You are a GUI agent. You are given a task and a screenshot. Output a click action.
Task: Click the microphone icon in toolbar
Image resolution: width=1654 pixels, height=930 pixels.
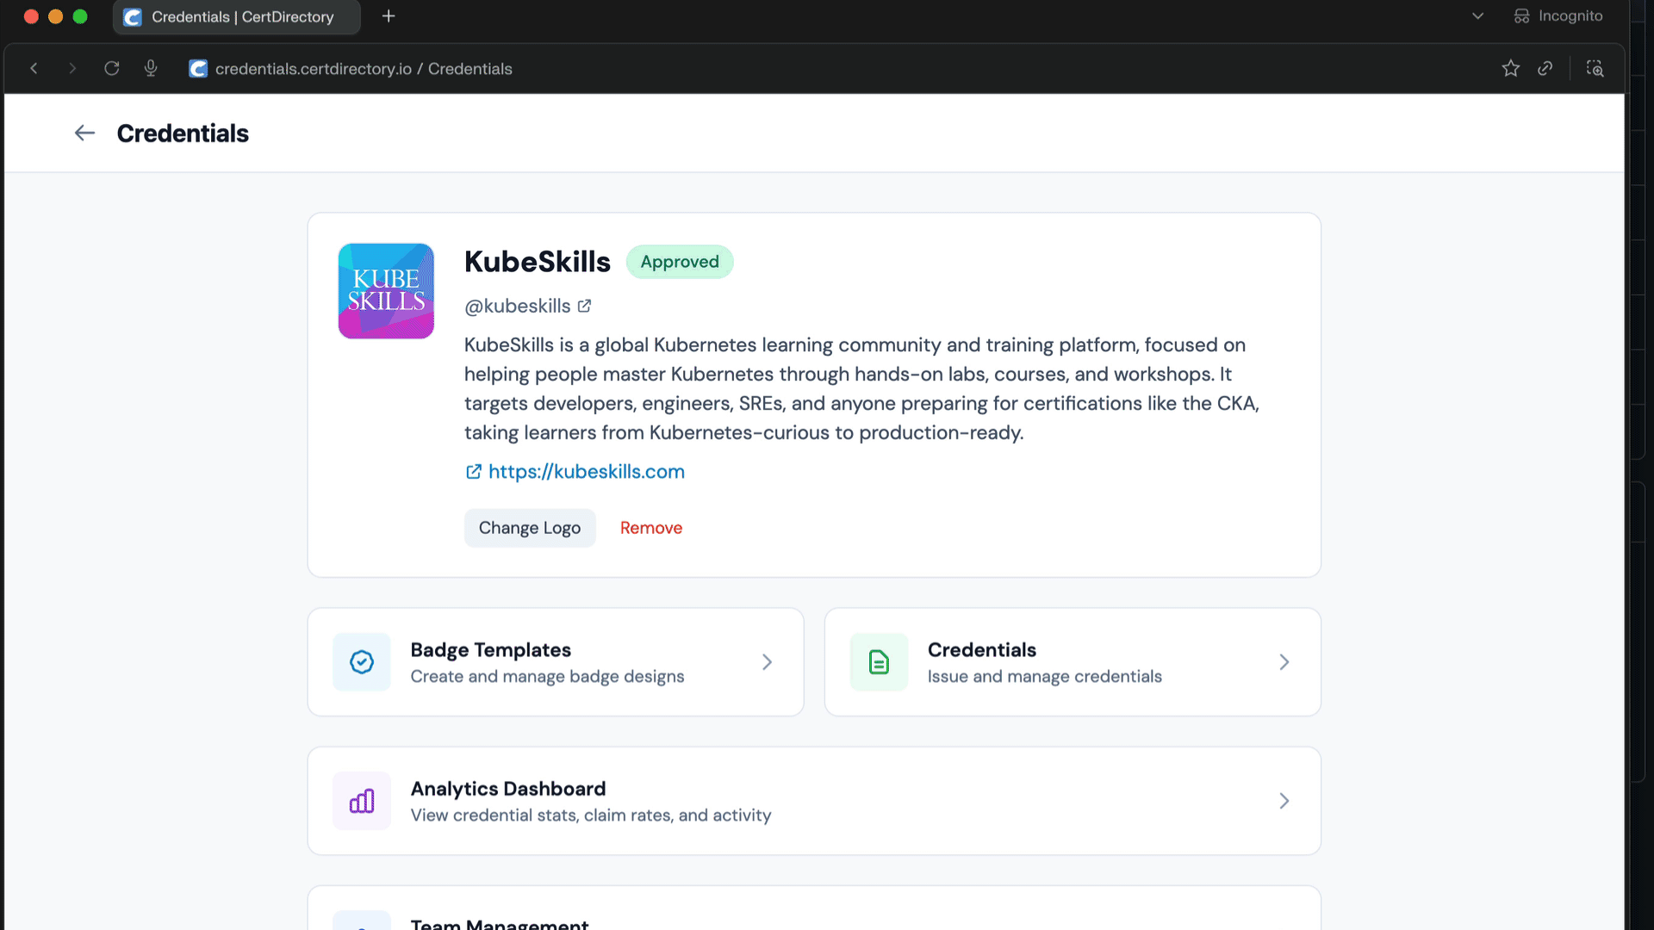click(x=151, y=68)
